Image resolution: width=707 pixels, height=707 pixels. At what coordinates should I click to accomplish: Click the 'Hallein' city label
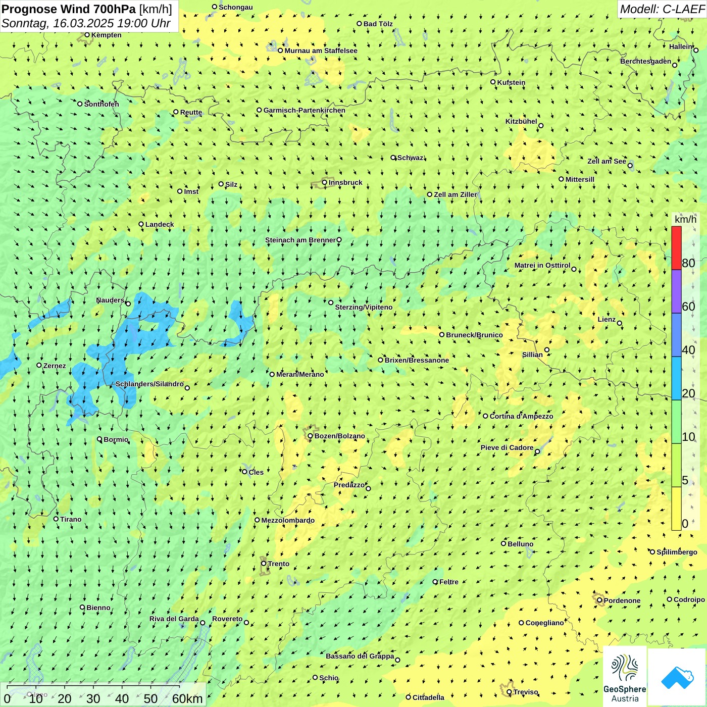pyautogui.click(x=681, y=47)
